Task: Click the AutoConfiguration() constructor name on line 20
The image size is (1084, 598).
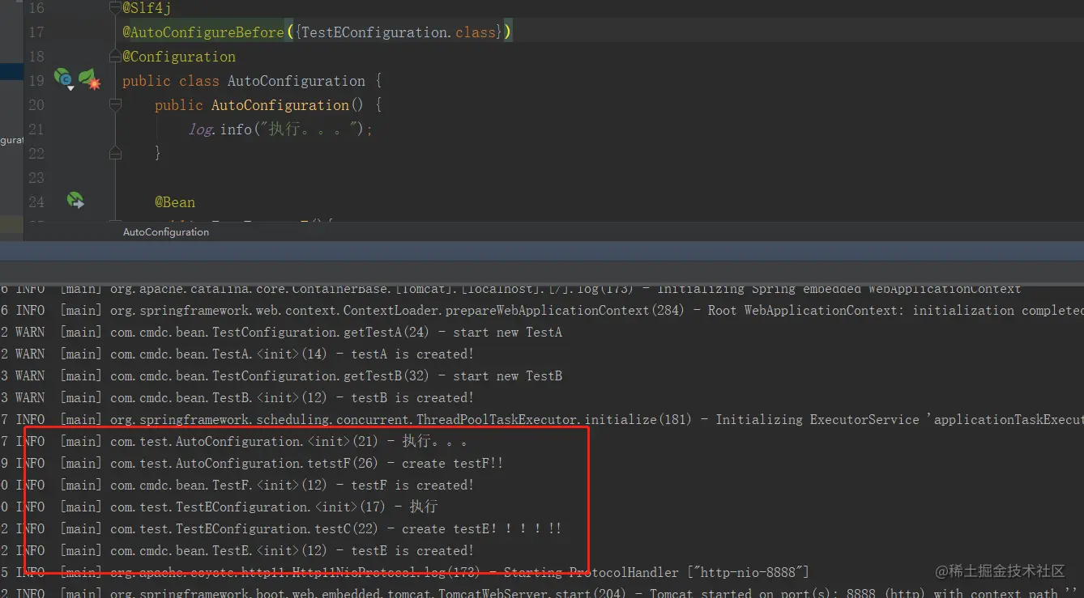Action: [x=280, y=105]
